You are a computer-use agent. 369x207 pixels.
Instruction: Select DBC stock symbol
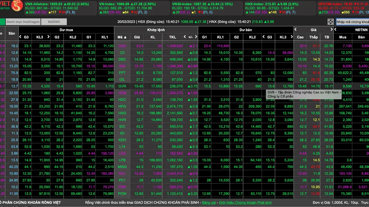point(122,59)
